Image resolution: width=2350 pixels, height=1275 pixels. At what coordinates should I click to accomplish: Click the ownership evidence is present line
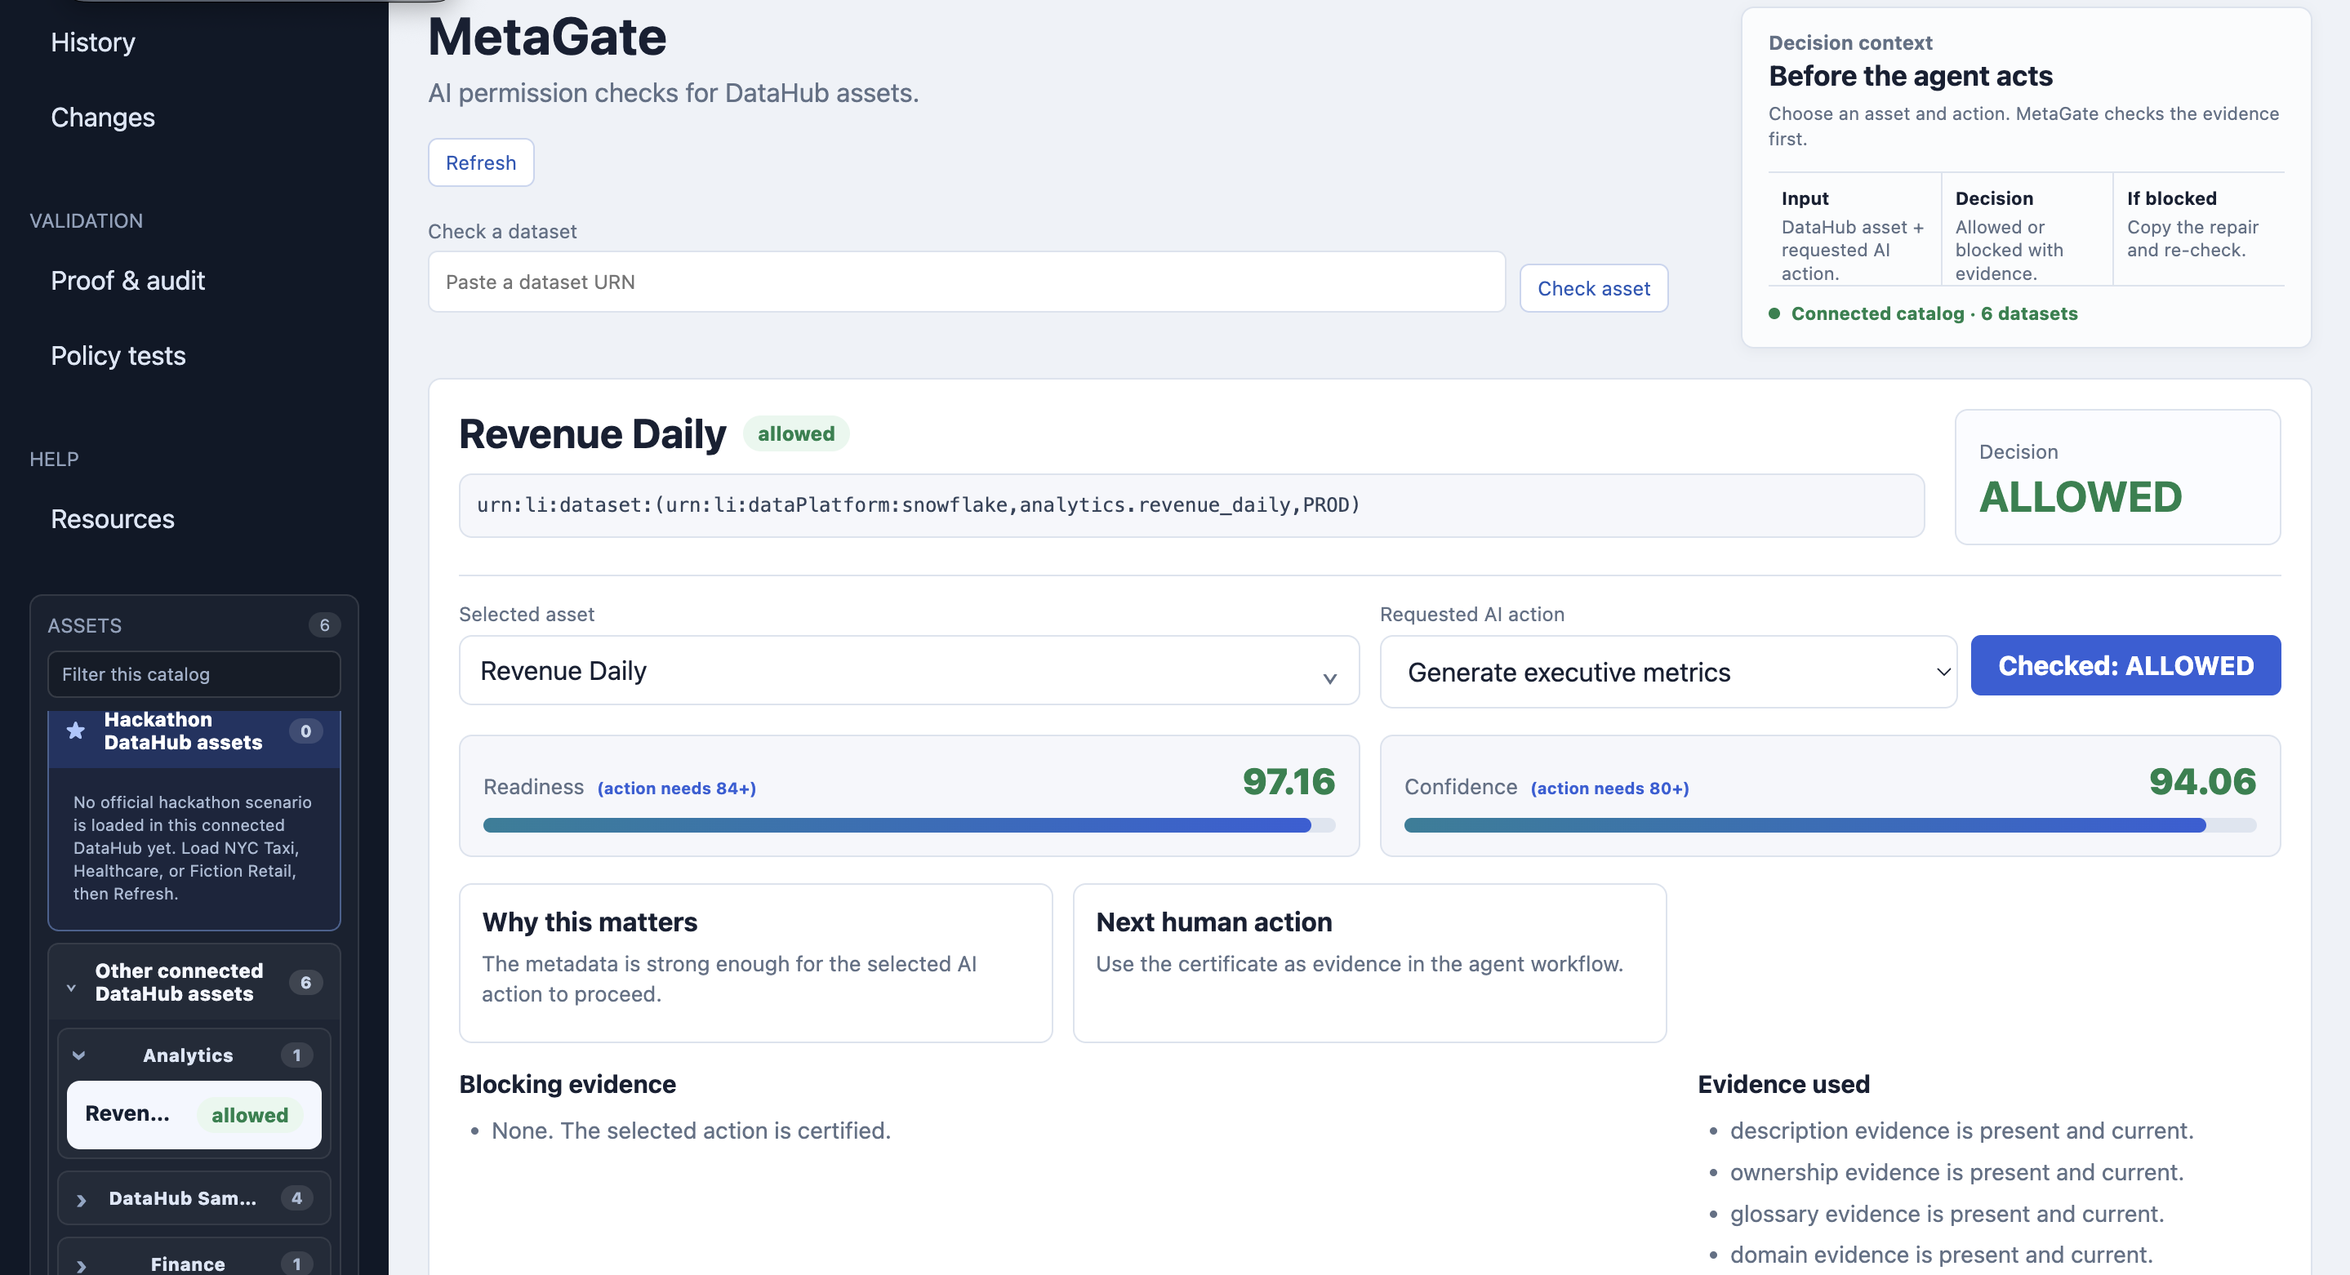[x=1956, y=1172]
